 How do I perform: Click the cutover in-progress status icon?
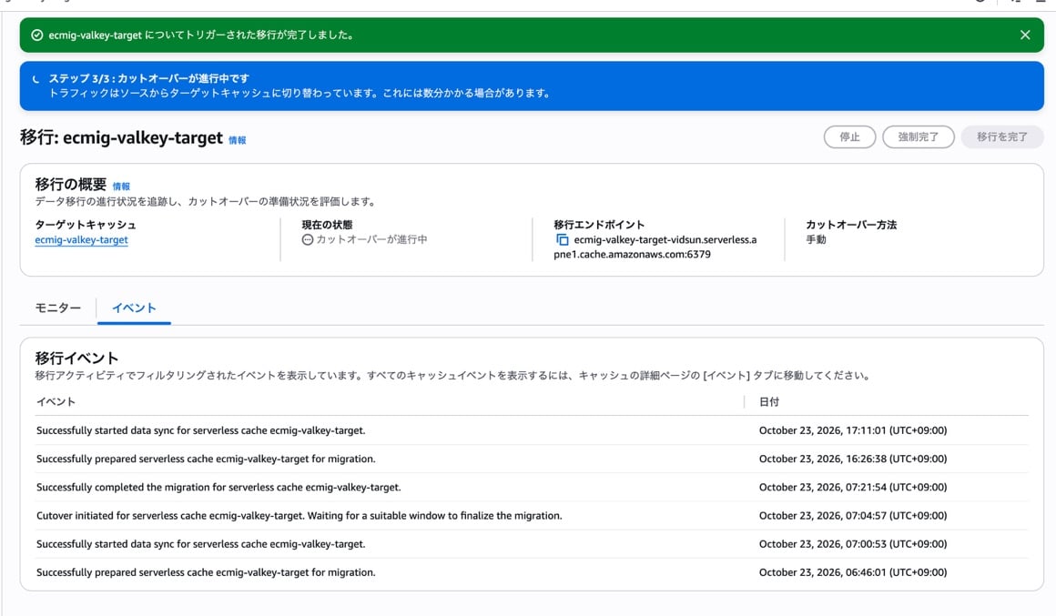[x=307, y=239]
